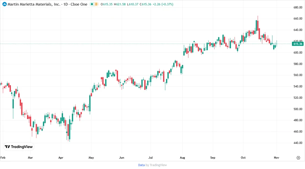Click the 500.00 price axis label
This screenshot has height=169, width=305.
click(298, 109)
